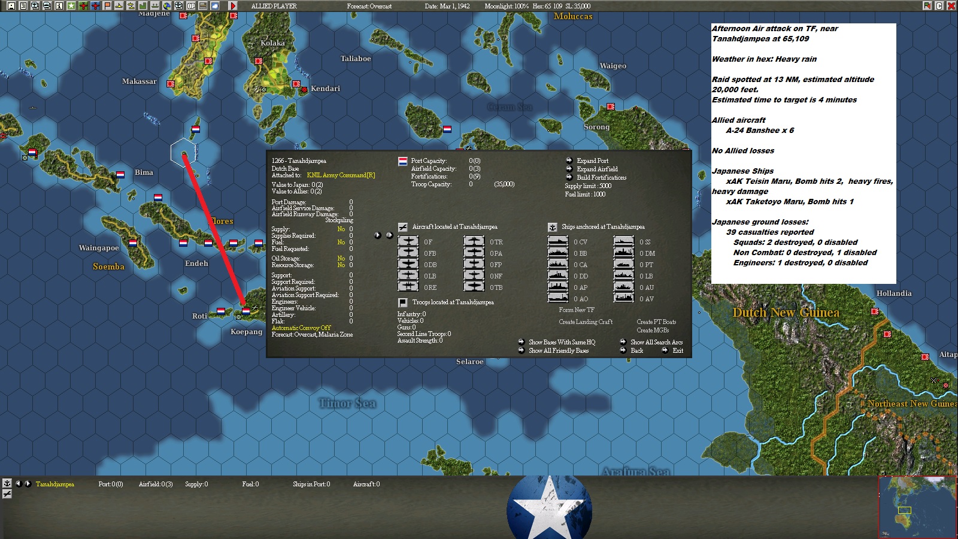This screenshot has width=958, height=539.
Task: Click the Fuel limit : 1000 text
Action: 585,194
